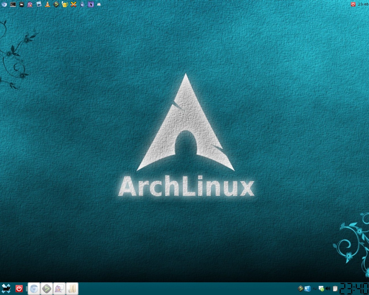369x295 pixels.
Task: Launch Chromium from the top panel
Action: tap(4, 4)
